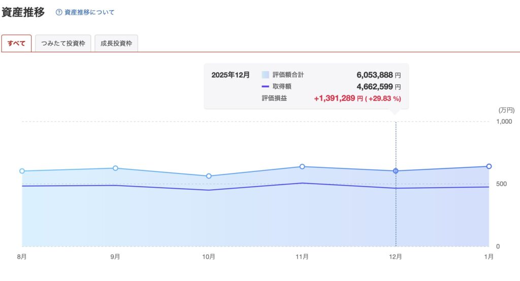Click the 1,000 y-axis label
The image size is (520, 281).
click(504, 122)
